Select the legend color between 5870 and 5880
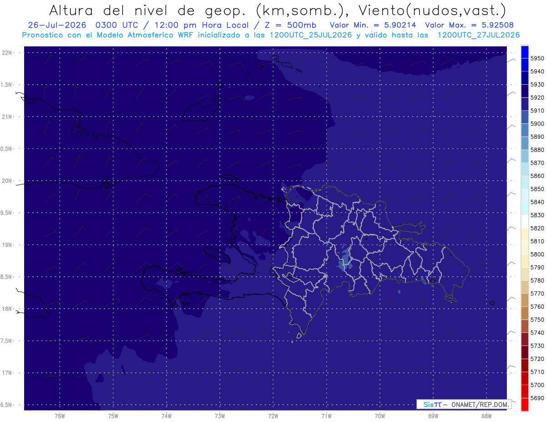Screen dimensions: 546x422 click(x=524, y=156)
